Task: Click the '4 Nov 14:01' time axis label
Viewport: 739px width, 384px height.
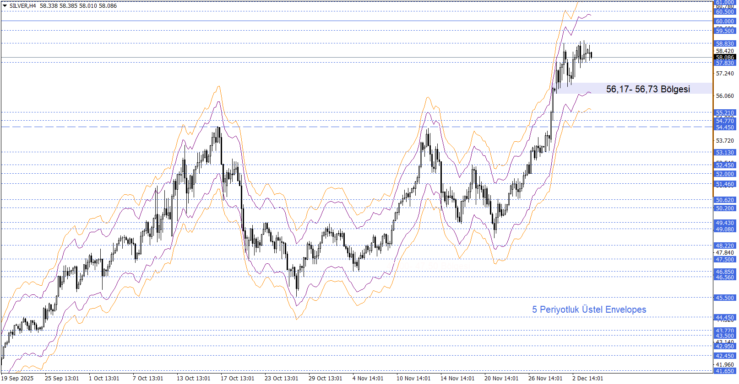Action: (368, 378)
